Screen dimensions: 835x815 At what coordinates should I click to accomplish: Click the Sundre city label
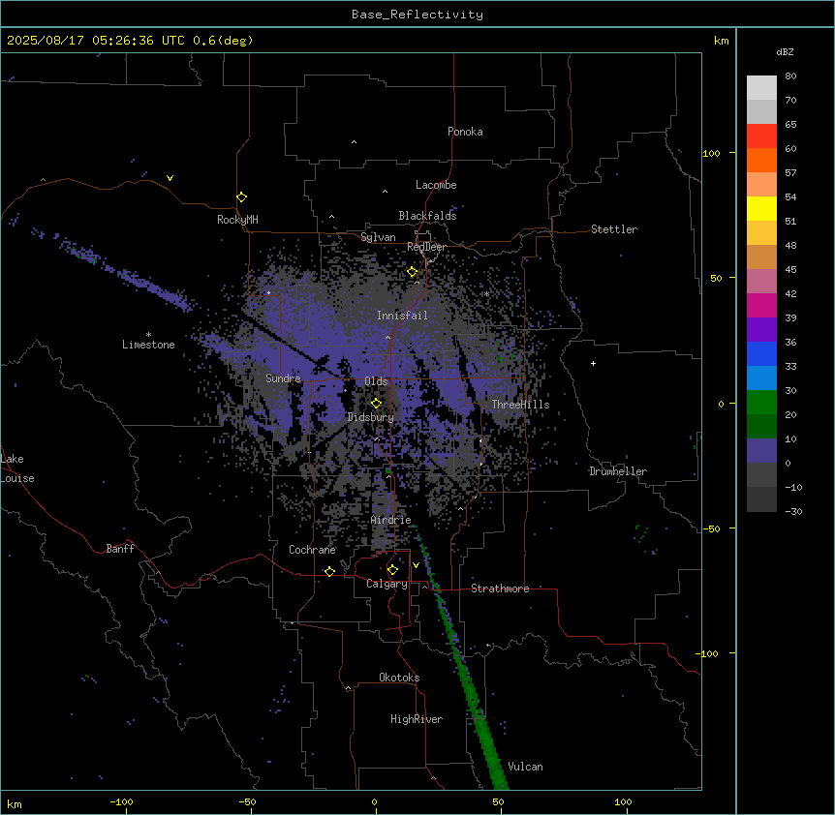(283, 378)
